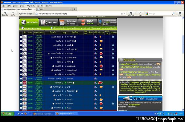The width and height of the screenshot is (185, 122).
Task: Click odds icon in Guimaraes 2-4 Porto row
Action: [100, 83]
